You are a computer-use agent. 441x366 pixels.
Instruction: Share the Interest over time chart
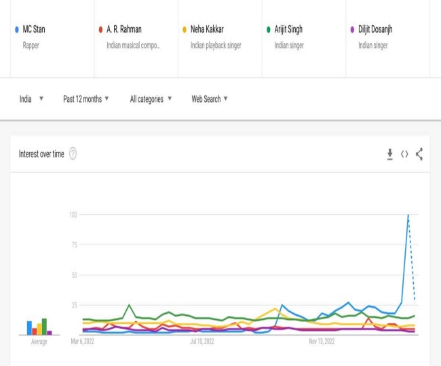(419, 154)
